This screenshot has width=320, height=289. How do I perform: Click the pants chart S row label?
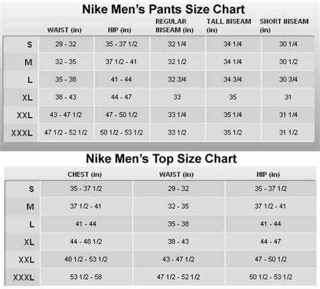click(30, 44)
